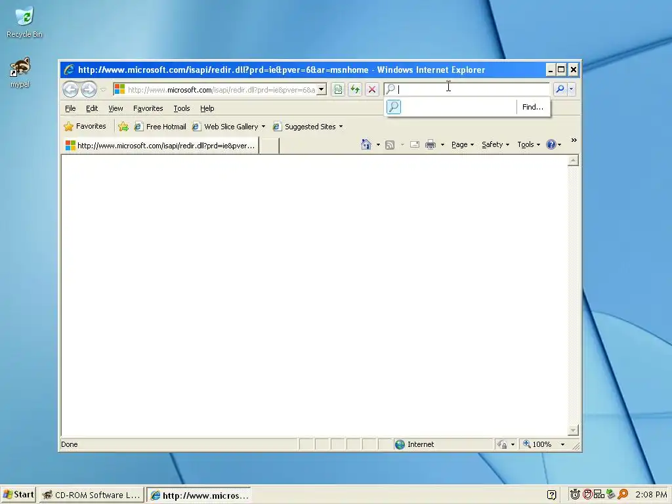This screenshot has width=672, height=504.
Task: Open the mypal desktop shortcut
Action: [20, 72]
